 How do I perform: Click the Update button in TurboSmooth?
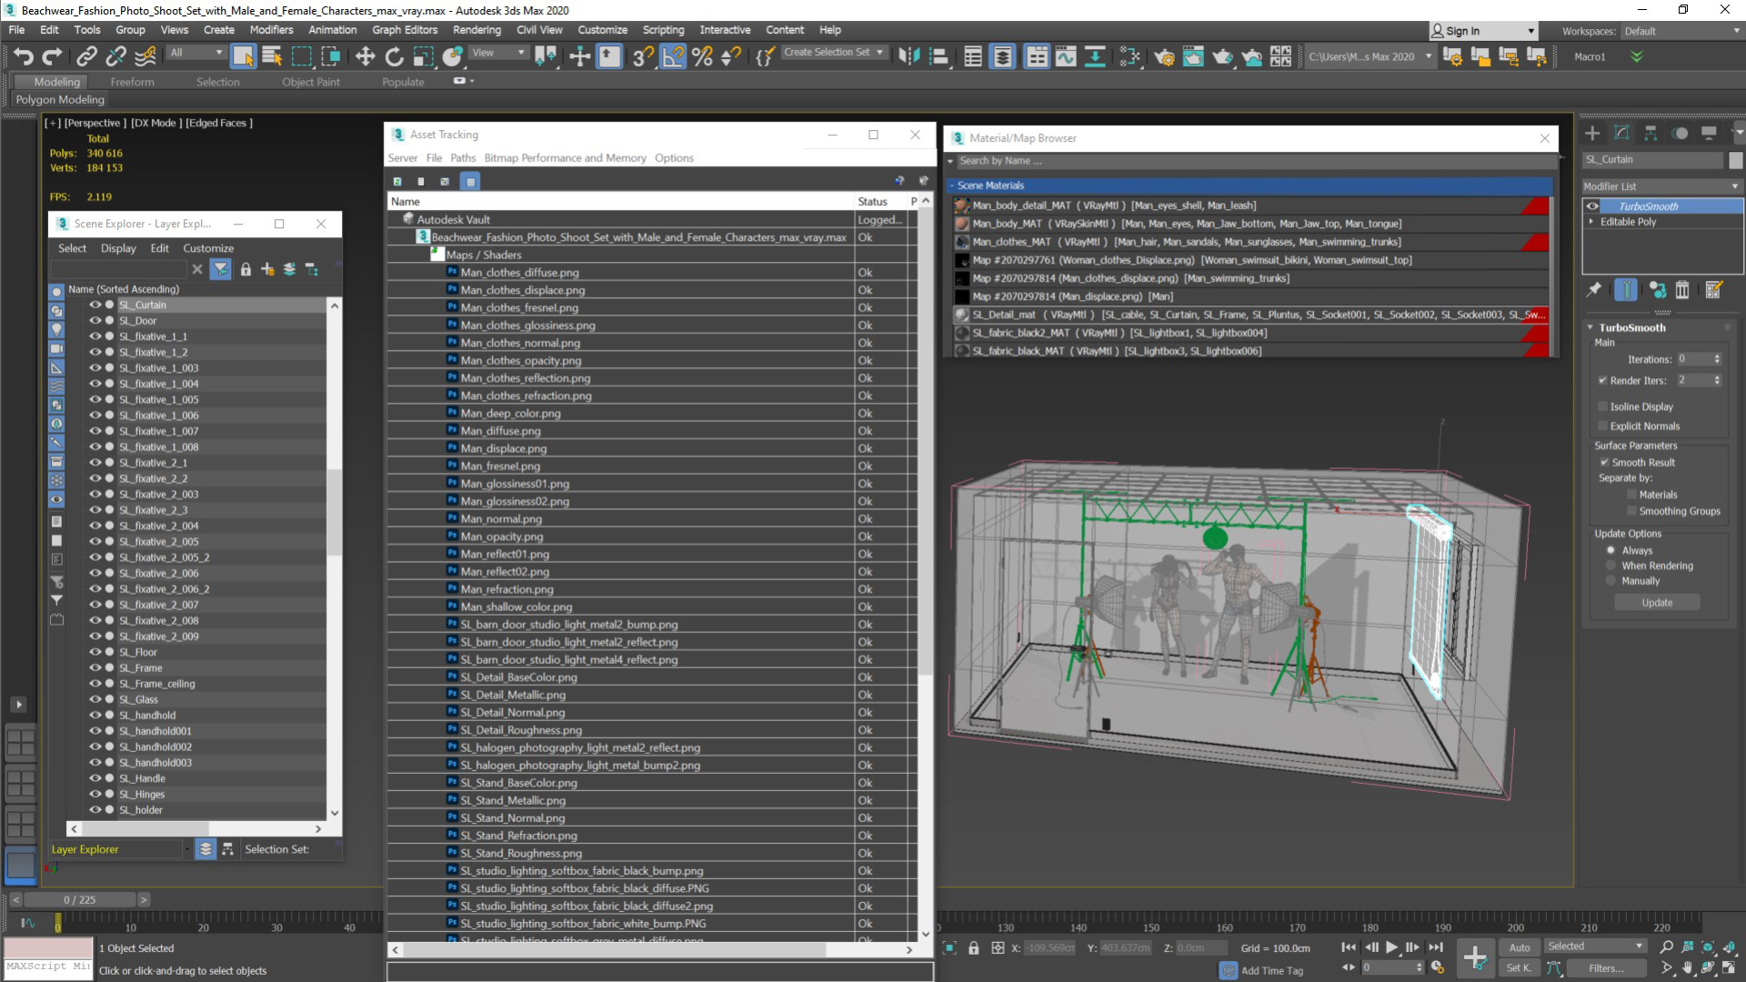pyautogui.click(x=1657, y=603)
